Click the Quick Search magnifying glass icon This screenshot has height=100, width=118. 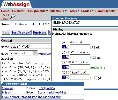click(x=13, y=17)
